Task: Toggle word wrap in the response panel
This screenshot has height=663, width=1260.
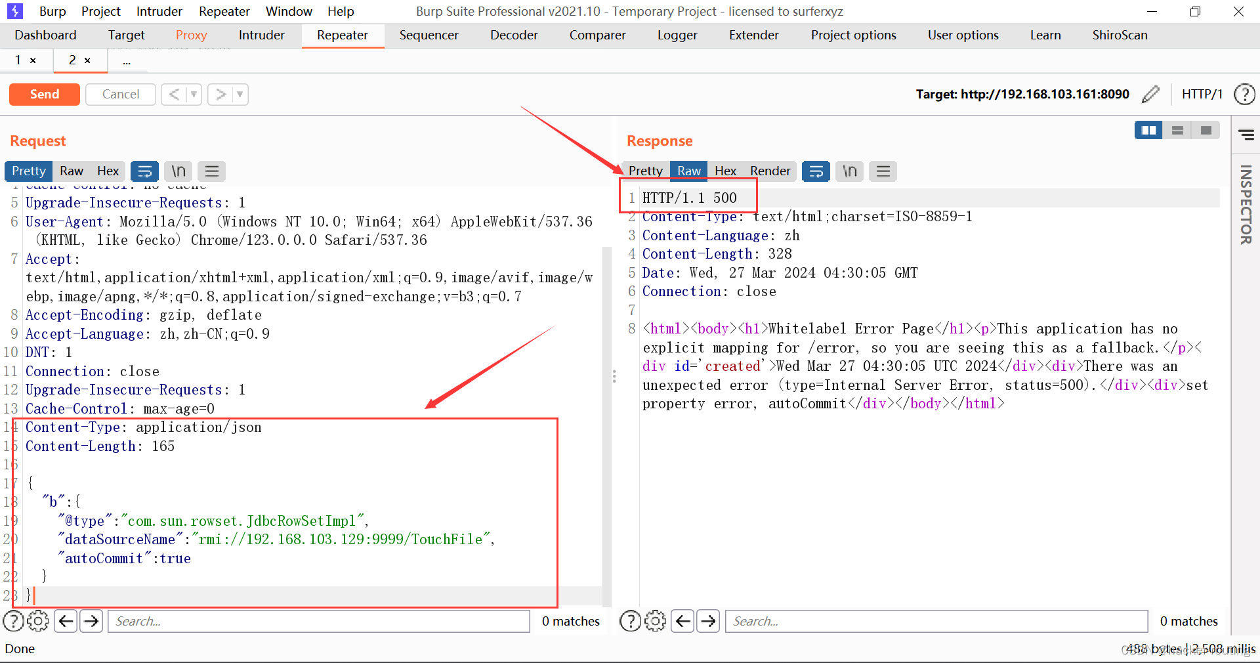Action: click(816, 171)
